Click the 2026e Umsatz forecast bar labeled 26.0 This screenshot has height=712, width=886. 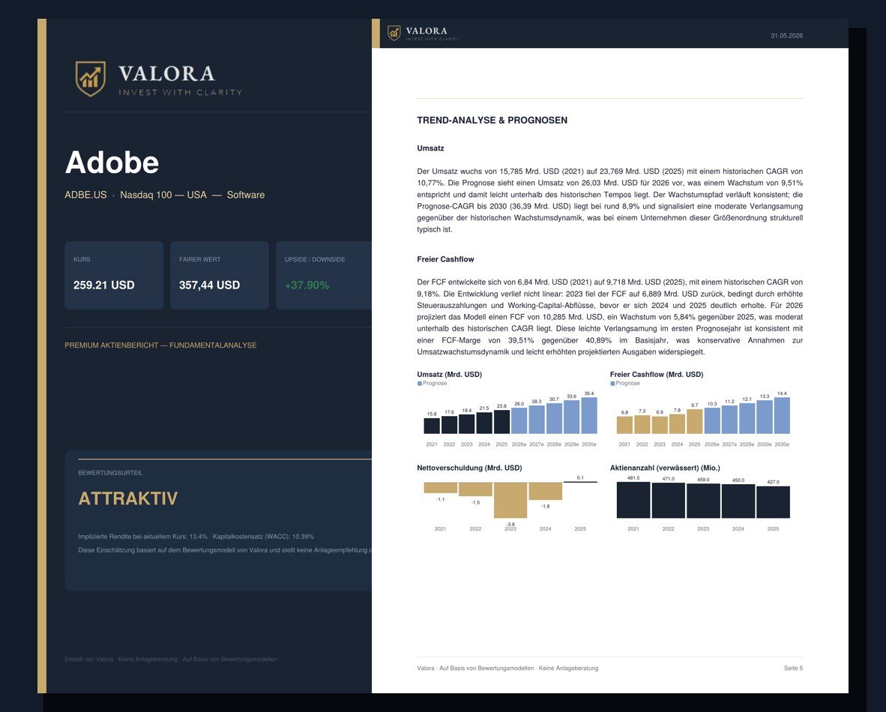pyautogui.click(x=519, y=421)
